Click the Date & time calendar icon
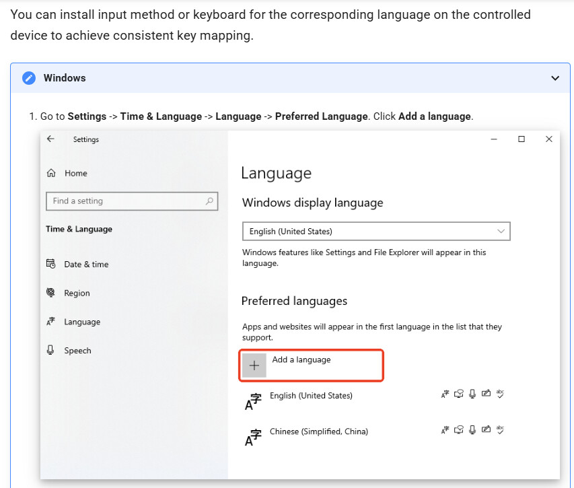This screenshot has height=488, width=574. click(50, 264)
